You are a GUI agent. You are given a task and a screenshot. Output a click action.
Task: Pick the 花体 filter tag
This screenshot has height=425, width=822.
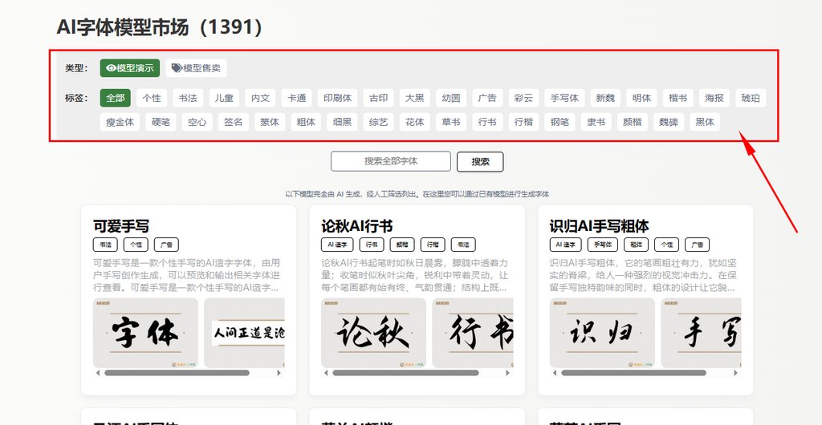pyautogui.click(x=415, y=122)
